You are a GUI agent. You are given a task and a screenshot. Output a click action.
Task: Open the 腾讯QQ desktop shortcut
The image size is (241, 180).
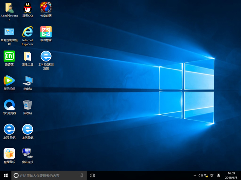(x=27, y=7)
